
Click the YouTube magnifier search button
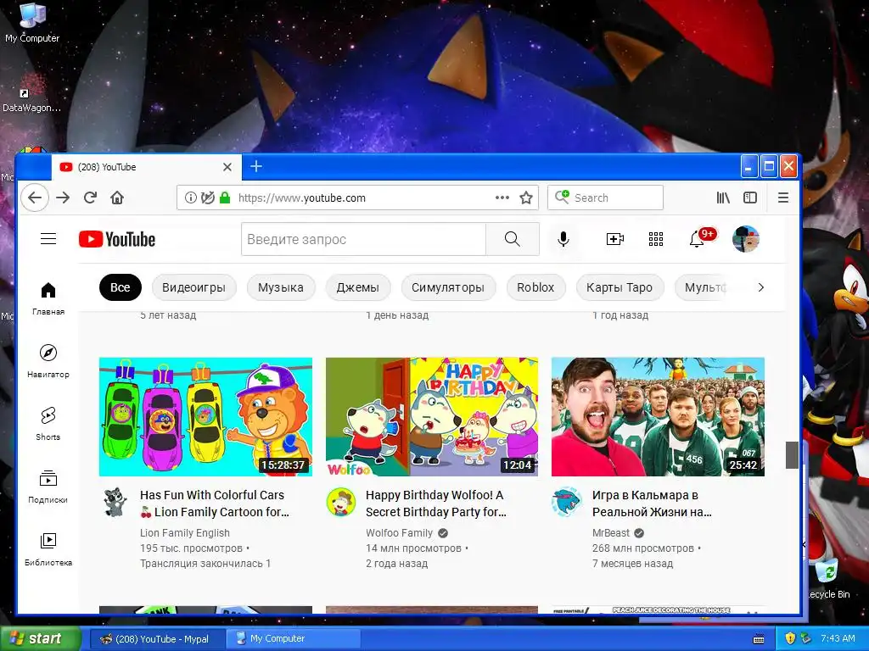(x=513, y=239)
